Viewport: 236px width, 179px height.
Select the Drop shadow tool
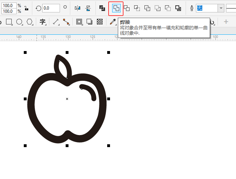(89, 22)
